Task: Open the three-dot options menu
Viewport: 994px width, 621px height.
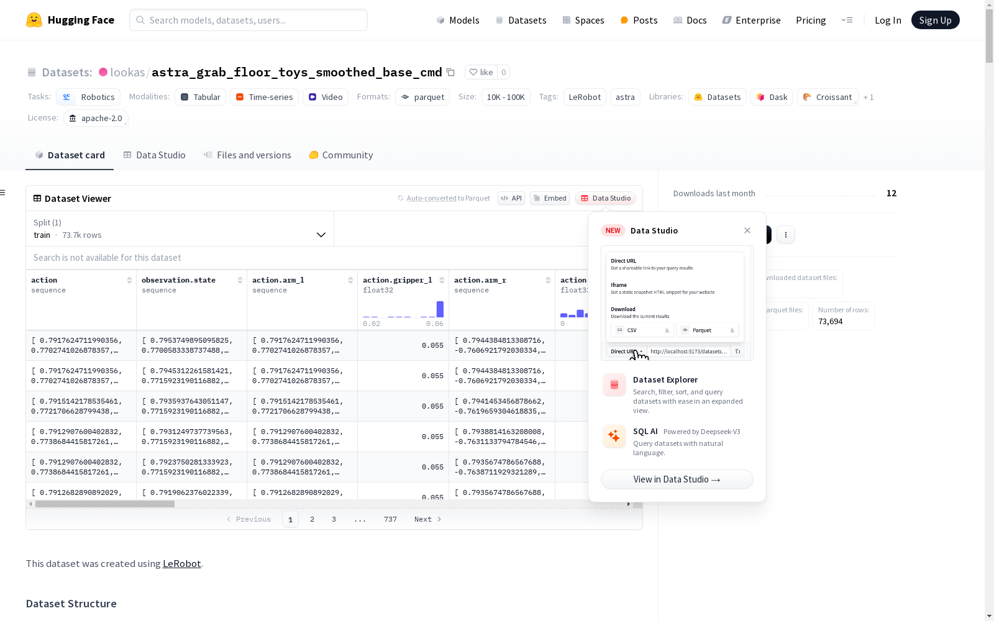Action: click(786, 235)
